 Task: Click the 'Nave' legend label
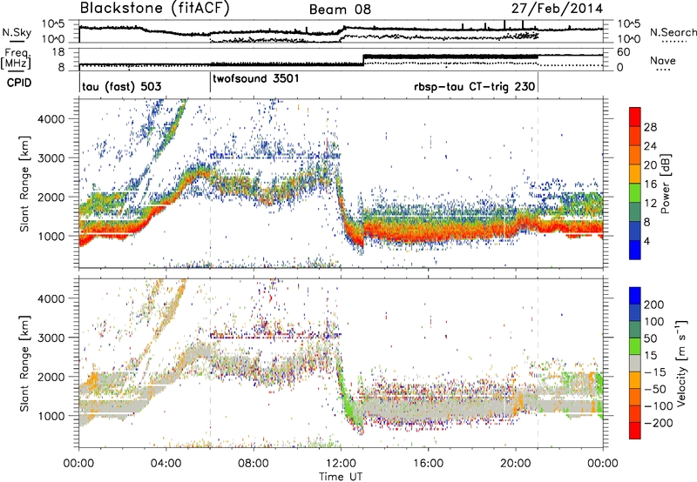663,60
